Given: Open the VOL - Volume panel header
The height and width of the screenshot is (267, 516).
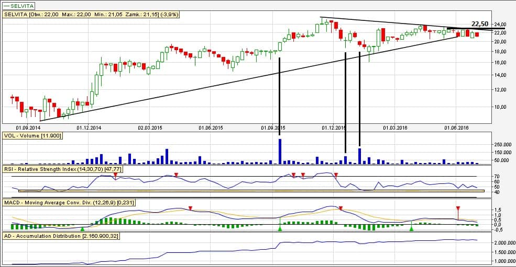Looking at the screenshot, I should (33, 135).
